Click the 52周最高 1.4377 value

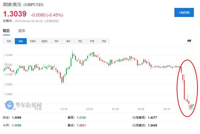[152, 118]
